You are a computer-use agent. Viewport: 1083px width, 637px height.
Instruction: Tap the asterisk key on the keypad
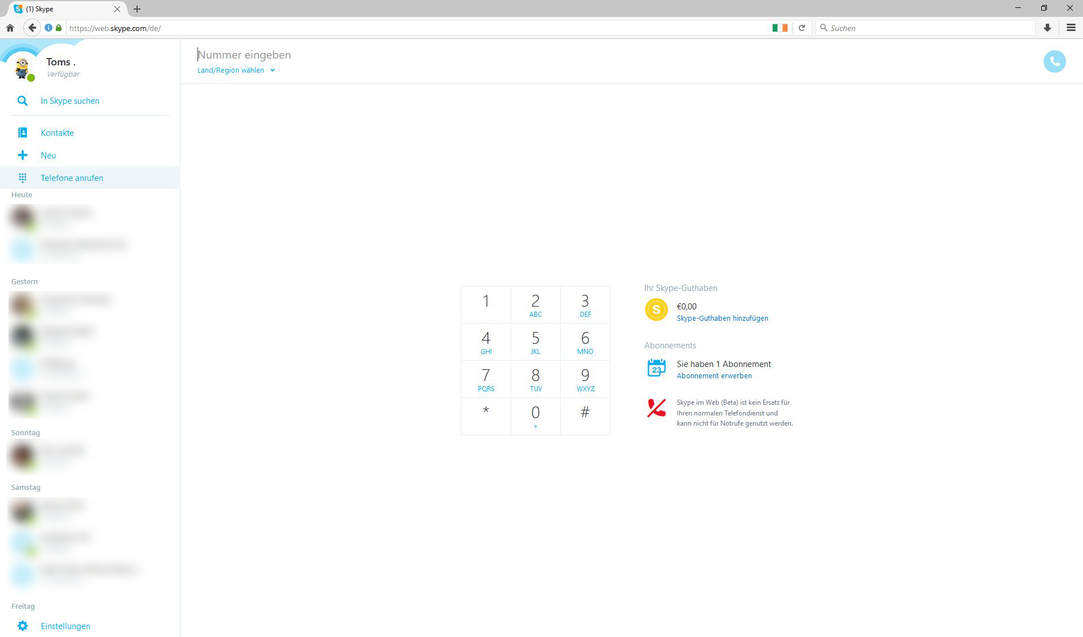[486, 416]
